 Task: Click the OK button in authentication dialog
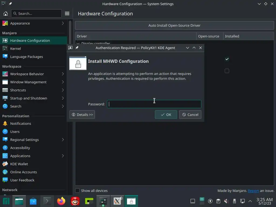pyautogui.click(x=166, y=115)
